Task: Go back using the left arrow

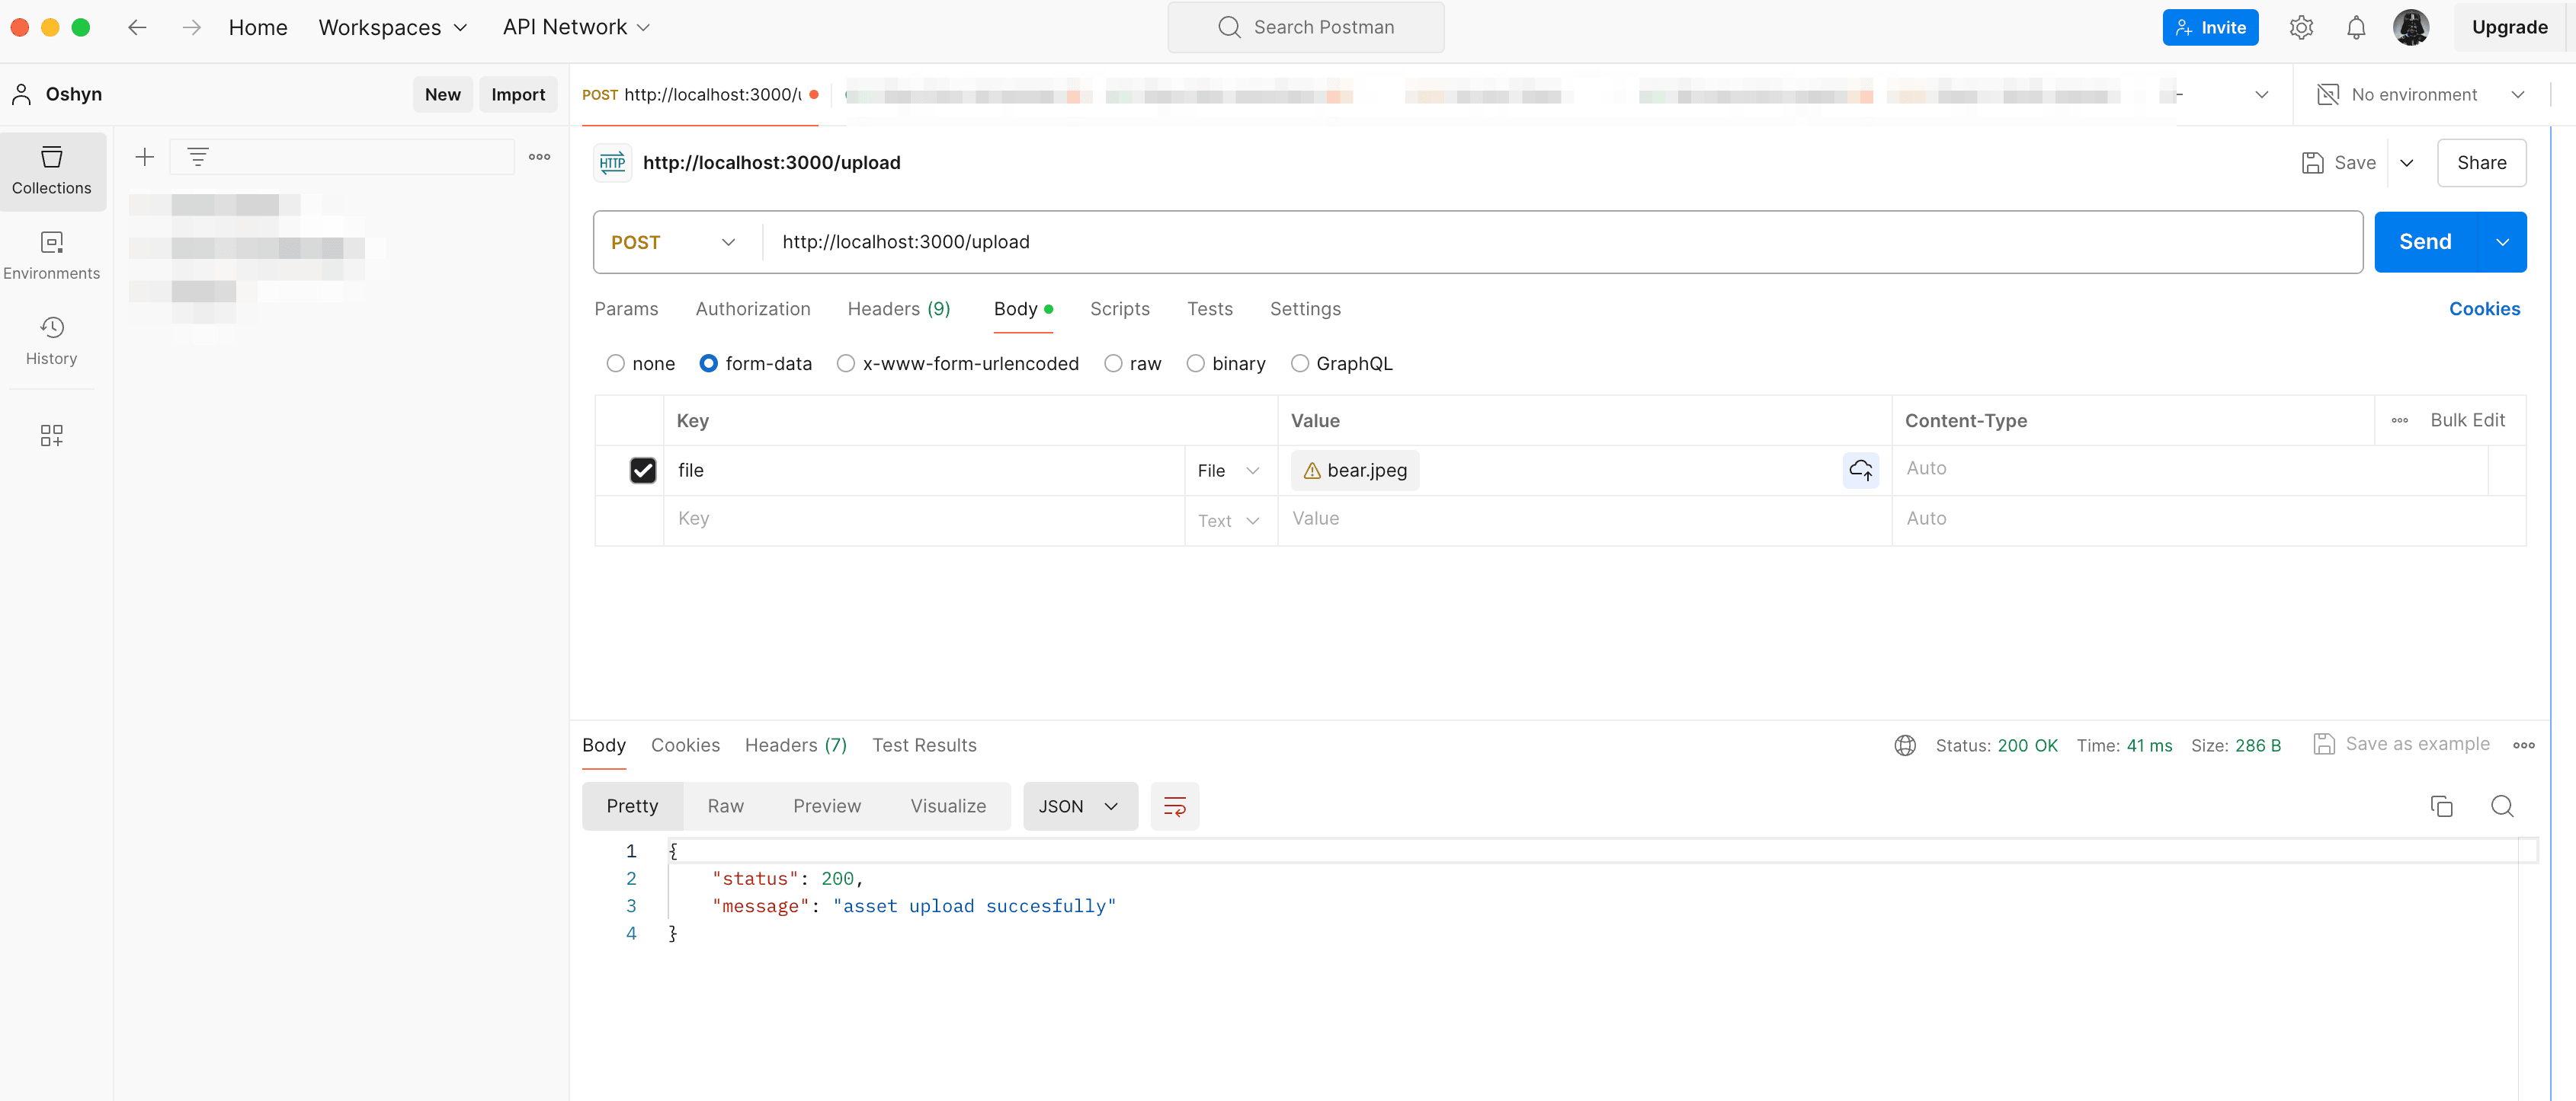Action: pyautogui.click(x=138, y=27)
